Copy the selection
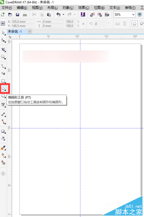Viewport: 144px width, 217px height. coord(42,15)
